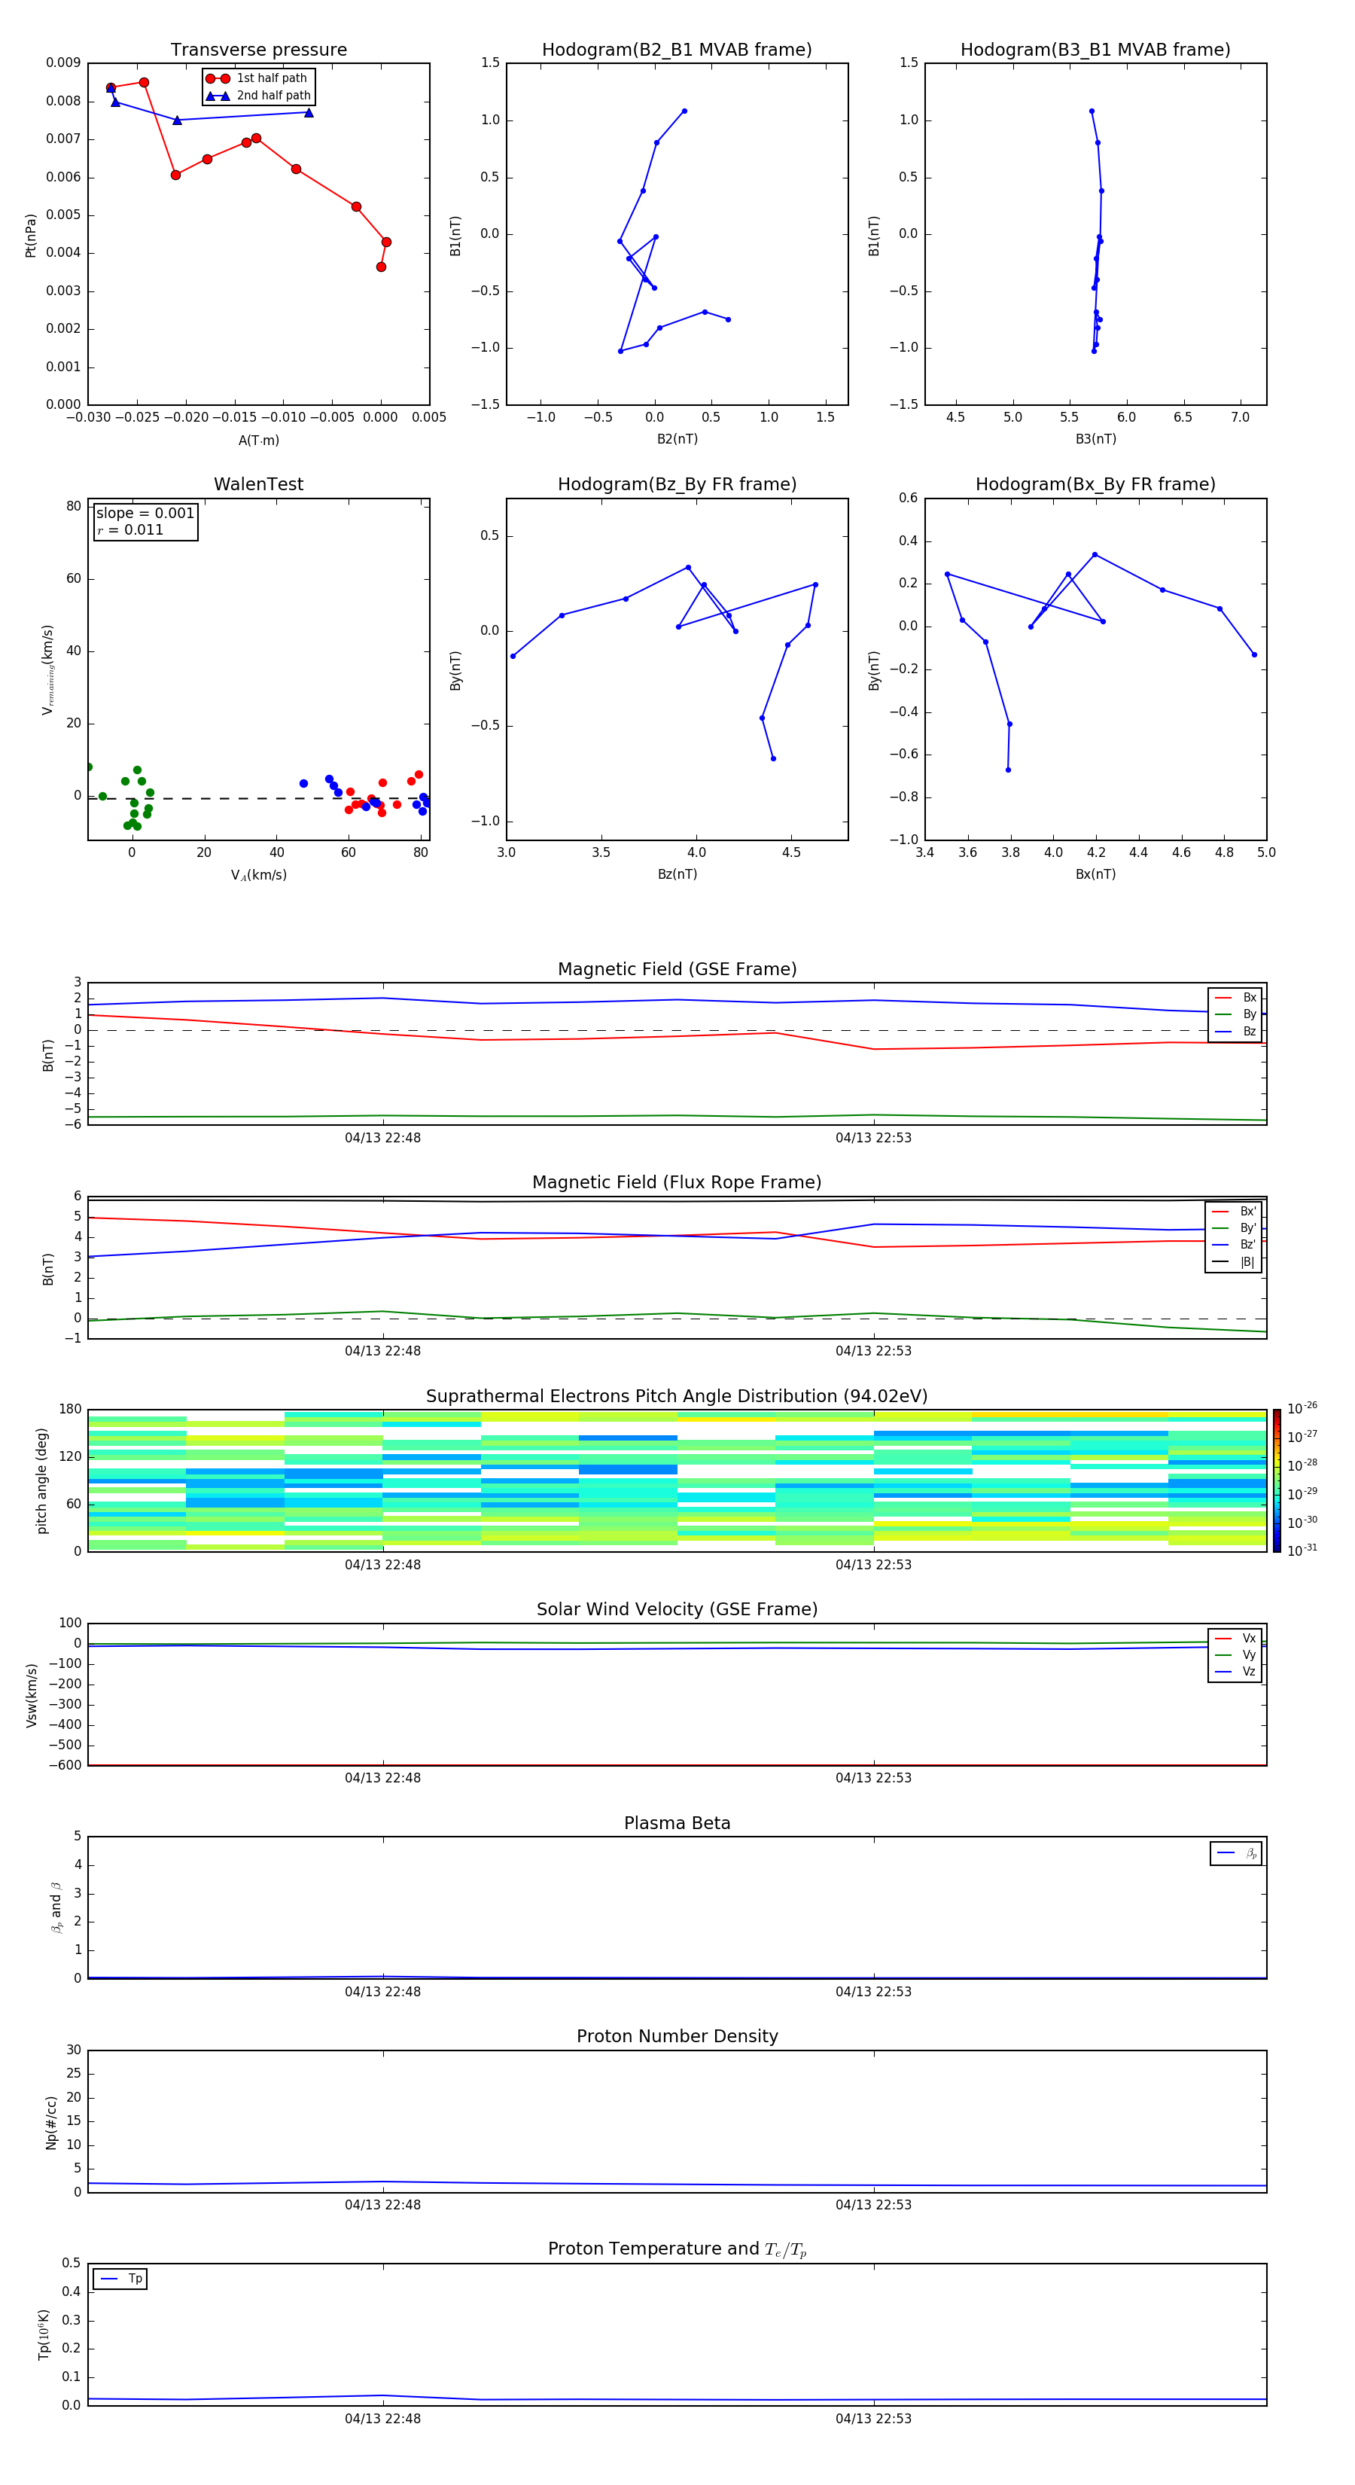Click the "Bx'" entry in Flux Rope legend
The width and height of the screenshot is (1355, 2485).
pyautogui.click(x=1234, y=1212)
